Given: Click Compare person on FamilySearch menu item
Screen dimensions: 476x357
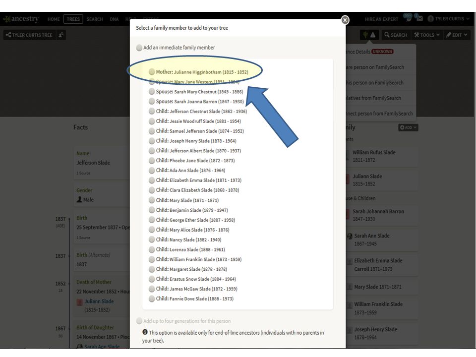Looking at the screenshot, I should click(x=381, y=67).
